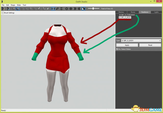Click the Apply button
The image size is (163, 113).
point(127,45)
